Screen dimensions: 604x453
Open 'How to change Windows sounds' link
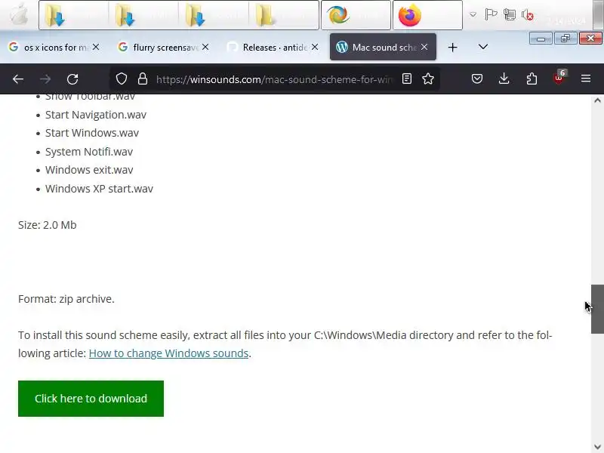pyautogui.click(x=168, y=353)
